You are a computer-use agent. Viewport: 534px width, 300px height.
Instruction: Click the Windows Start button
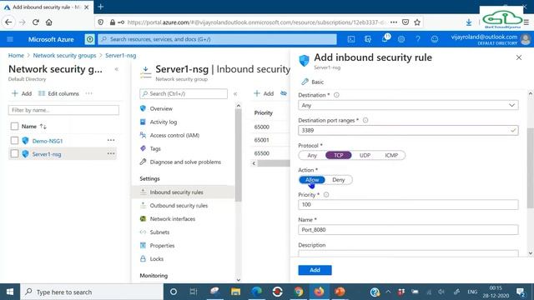pyautogui.click(x=10, y=292)
